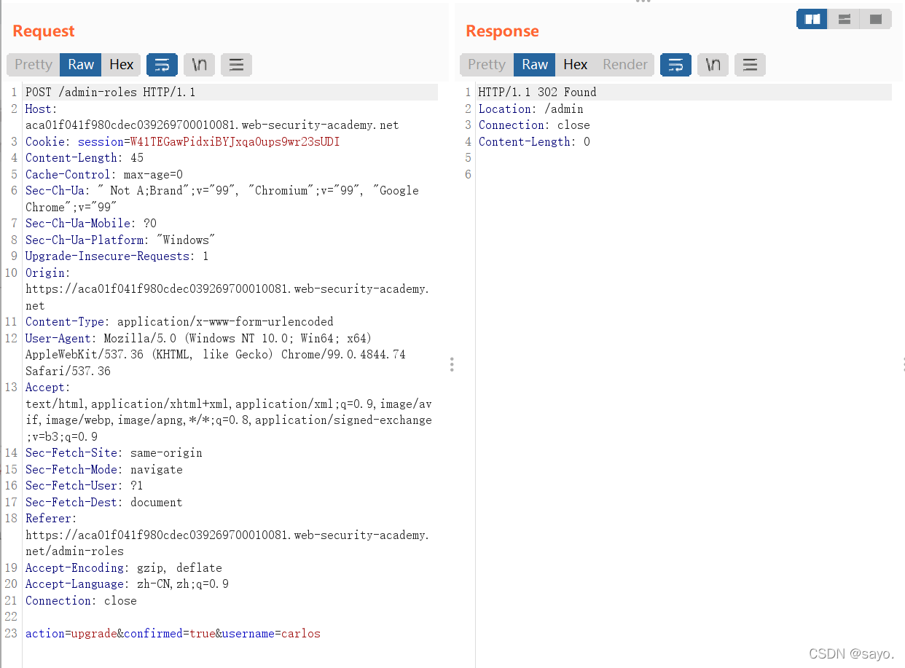Click Response panel title
This screenshot has height=668, width=905.
(x=502, y=31)
